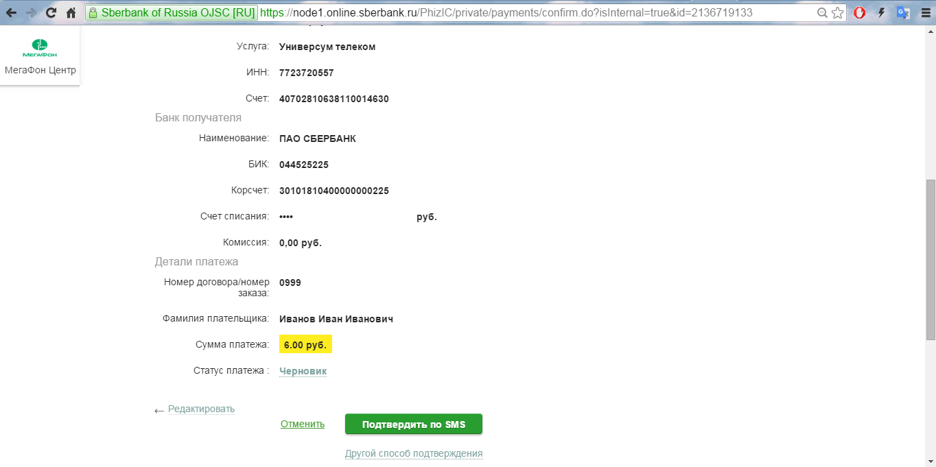Select the commission value 0,00 руб.

pos(301,243)
